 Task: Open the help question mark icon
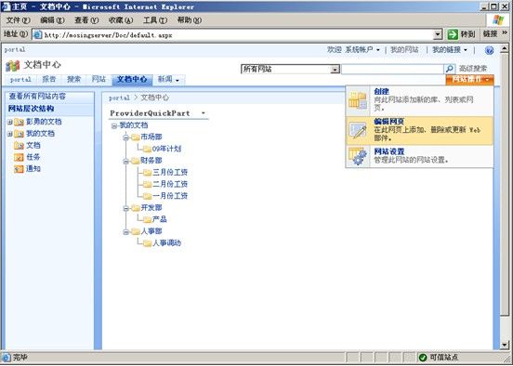pos(489,50)
